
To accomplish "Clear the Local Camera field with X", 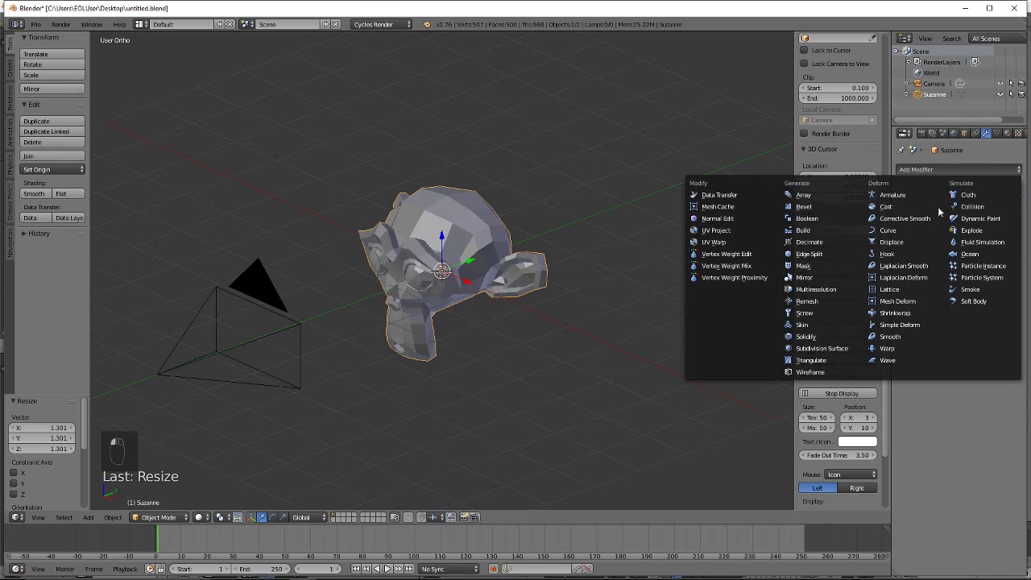I will (x=872, y=120).
